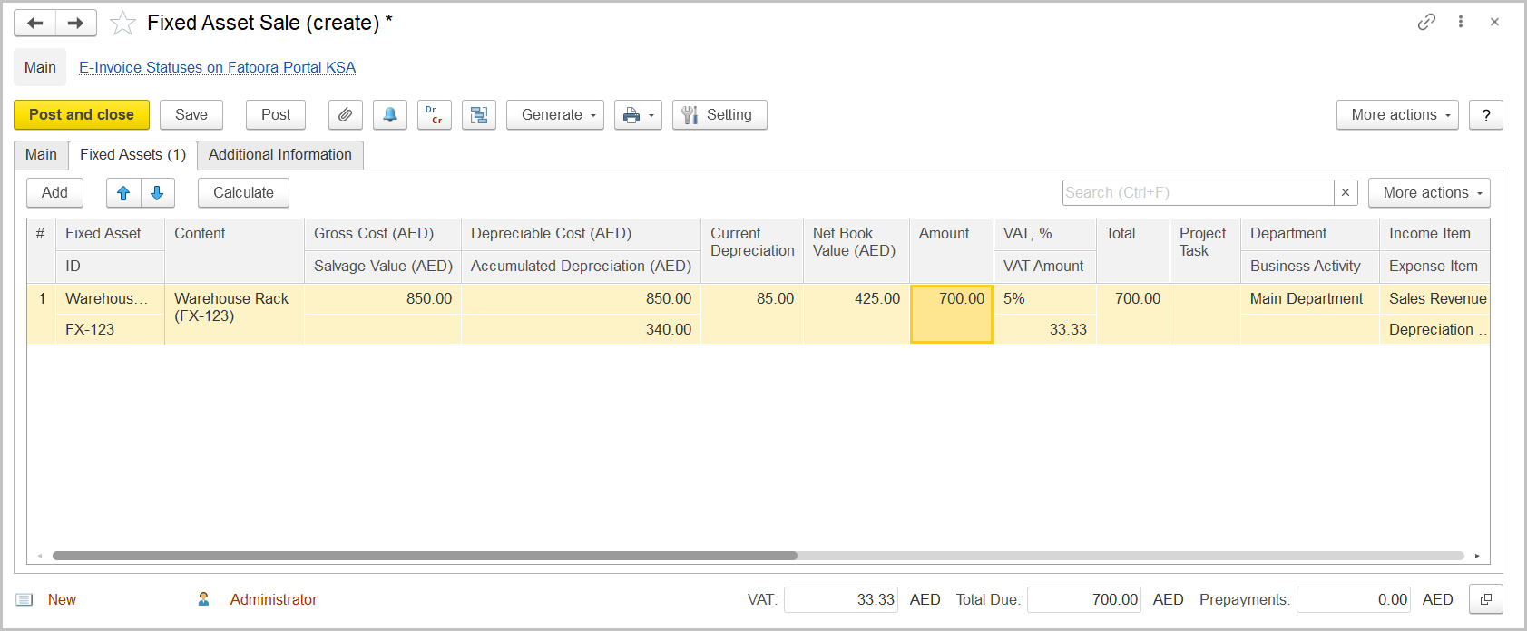Screen dimensions: 1527x631
Task: Switch to the Main tab
Action: click(41, 155)
